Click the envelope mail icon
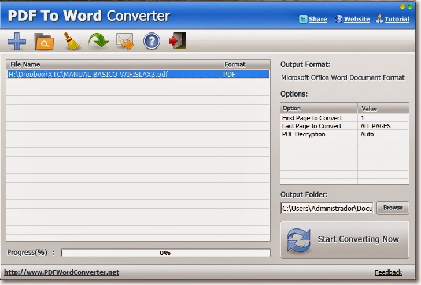 tap(125, 41)
